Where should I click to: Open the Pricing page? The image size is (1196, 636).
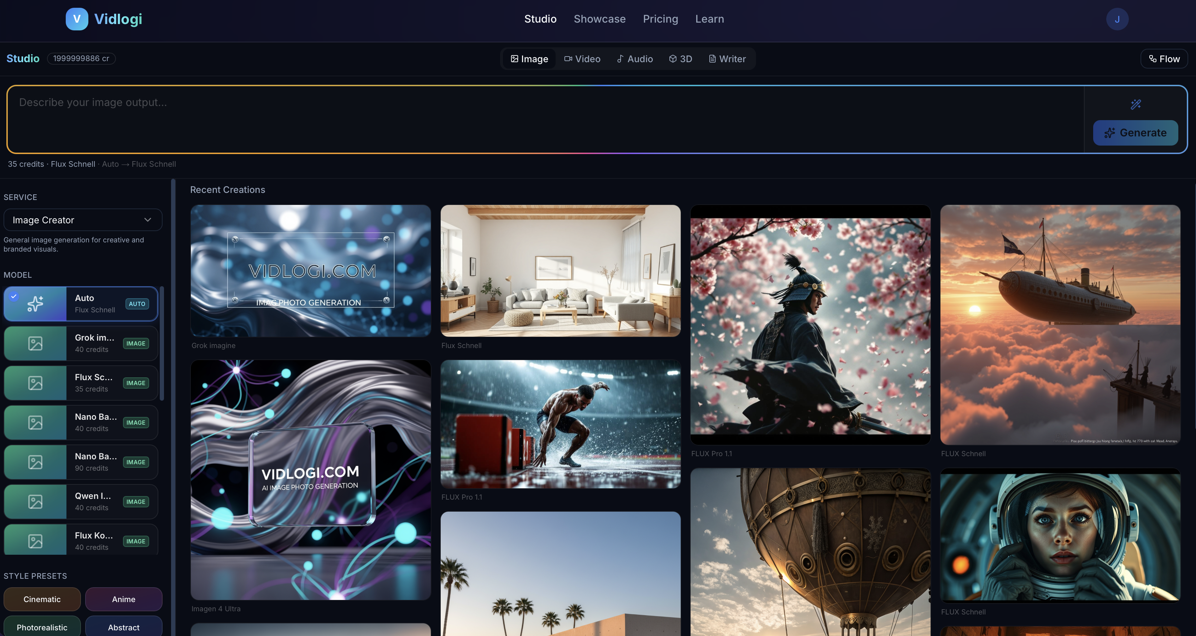pyautogui.click(x=660, y=19)
